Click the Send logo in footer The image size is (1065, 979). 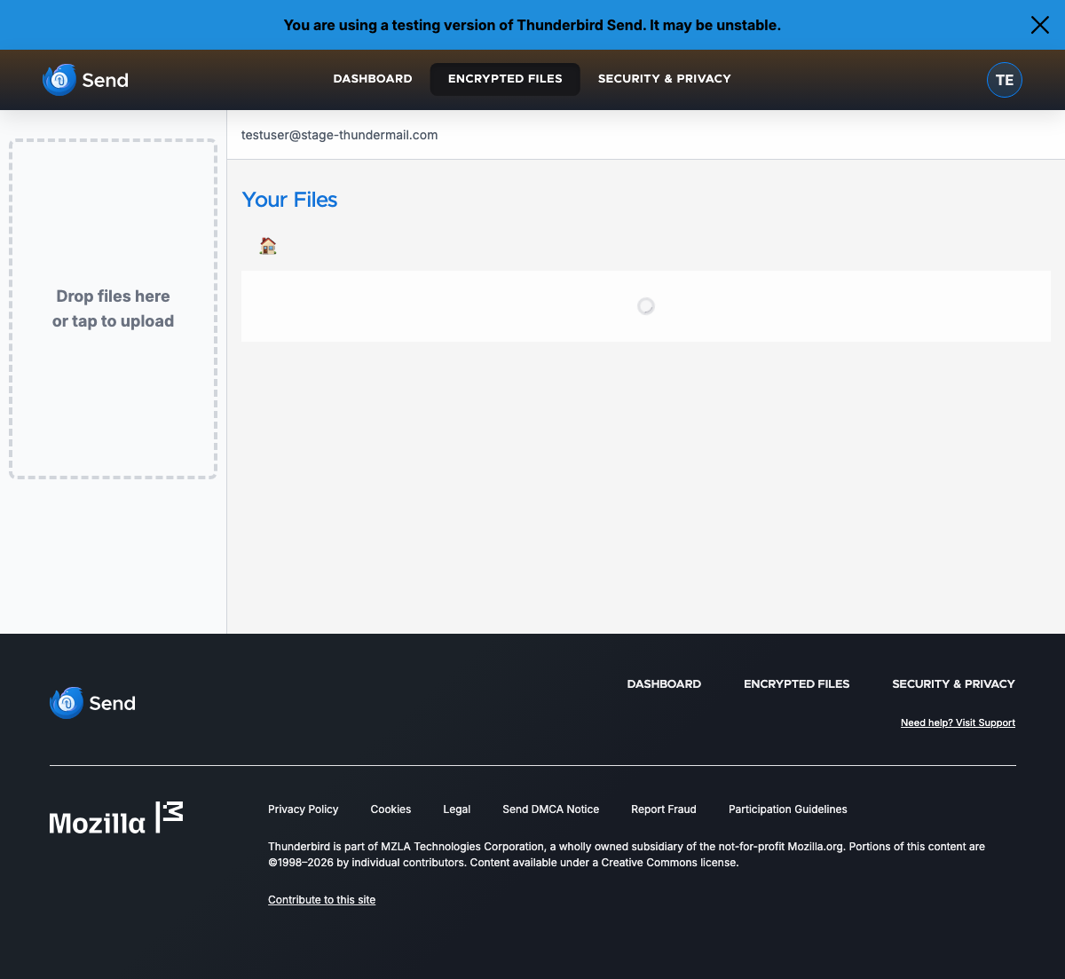[93, 703]
